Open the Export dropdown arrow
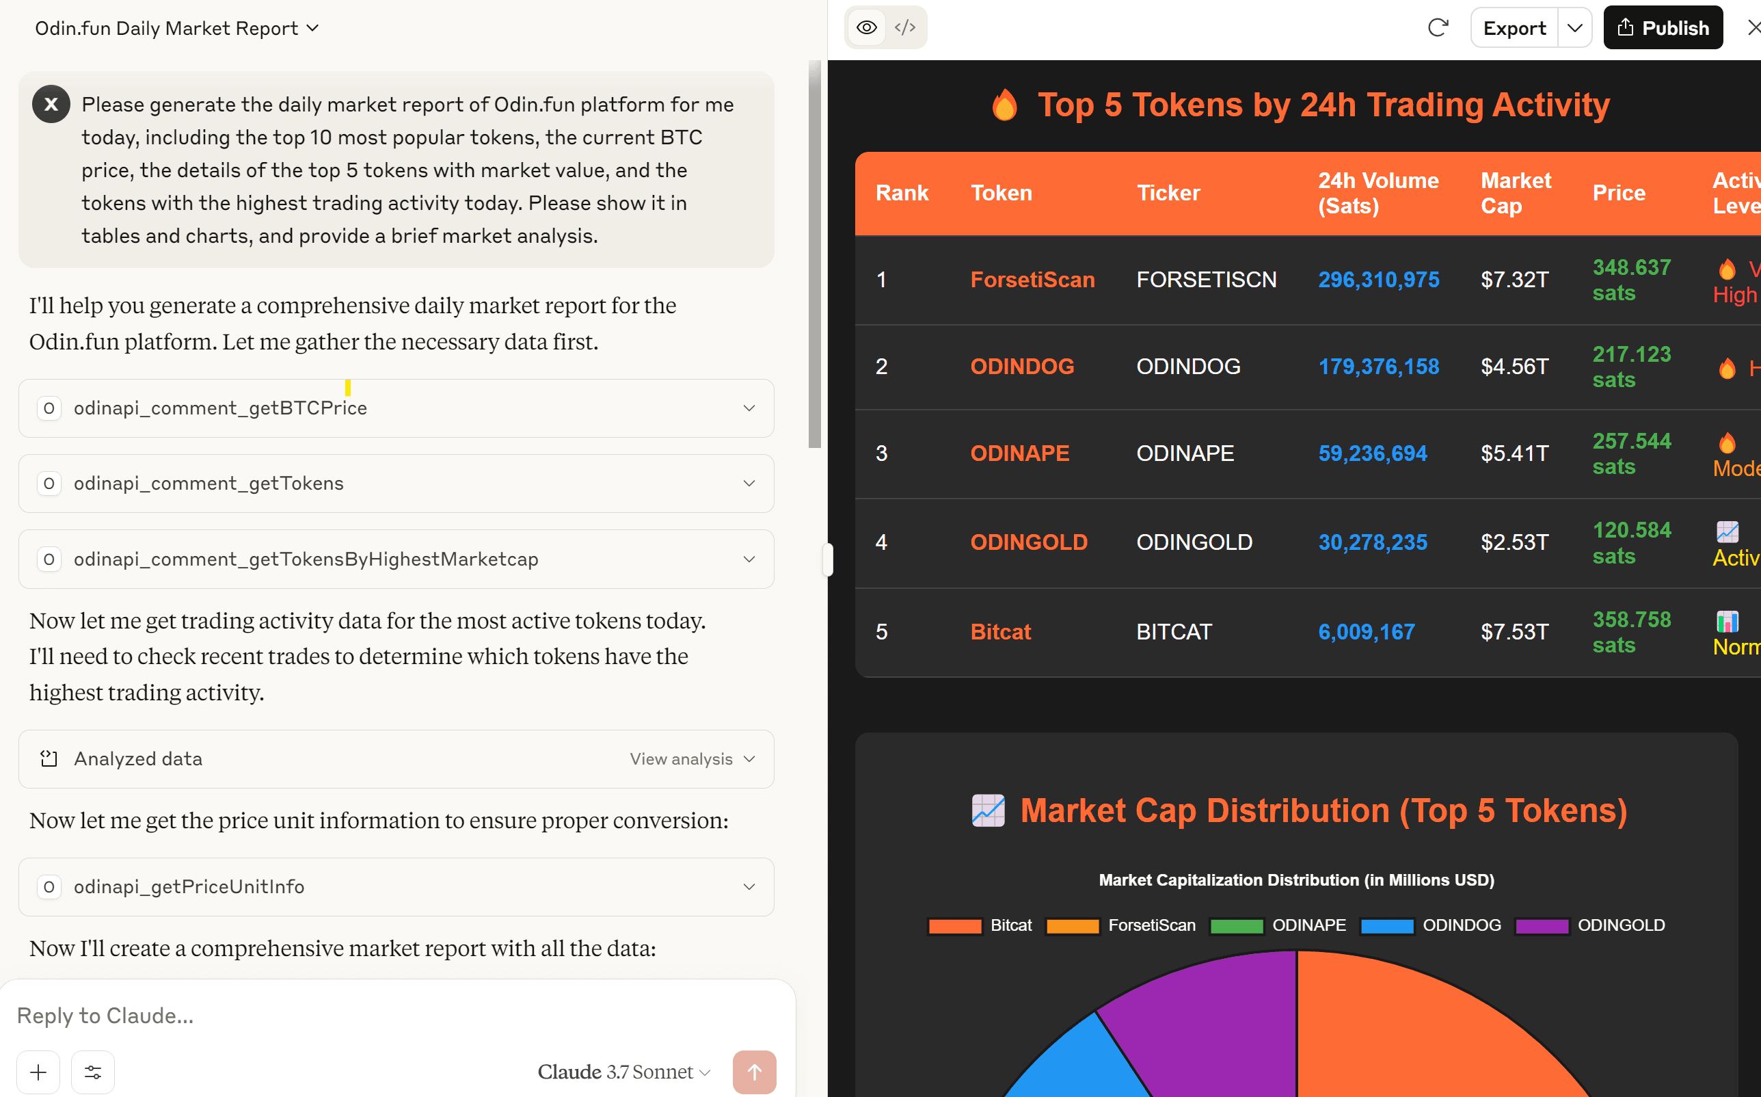The image size is (1761, 1097). 1574,28
